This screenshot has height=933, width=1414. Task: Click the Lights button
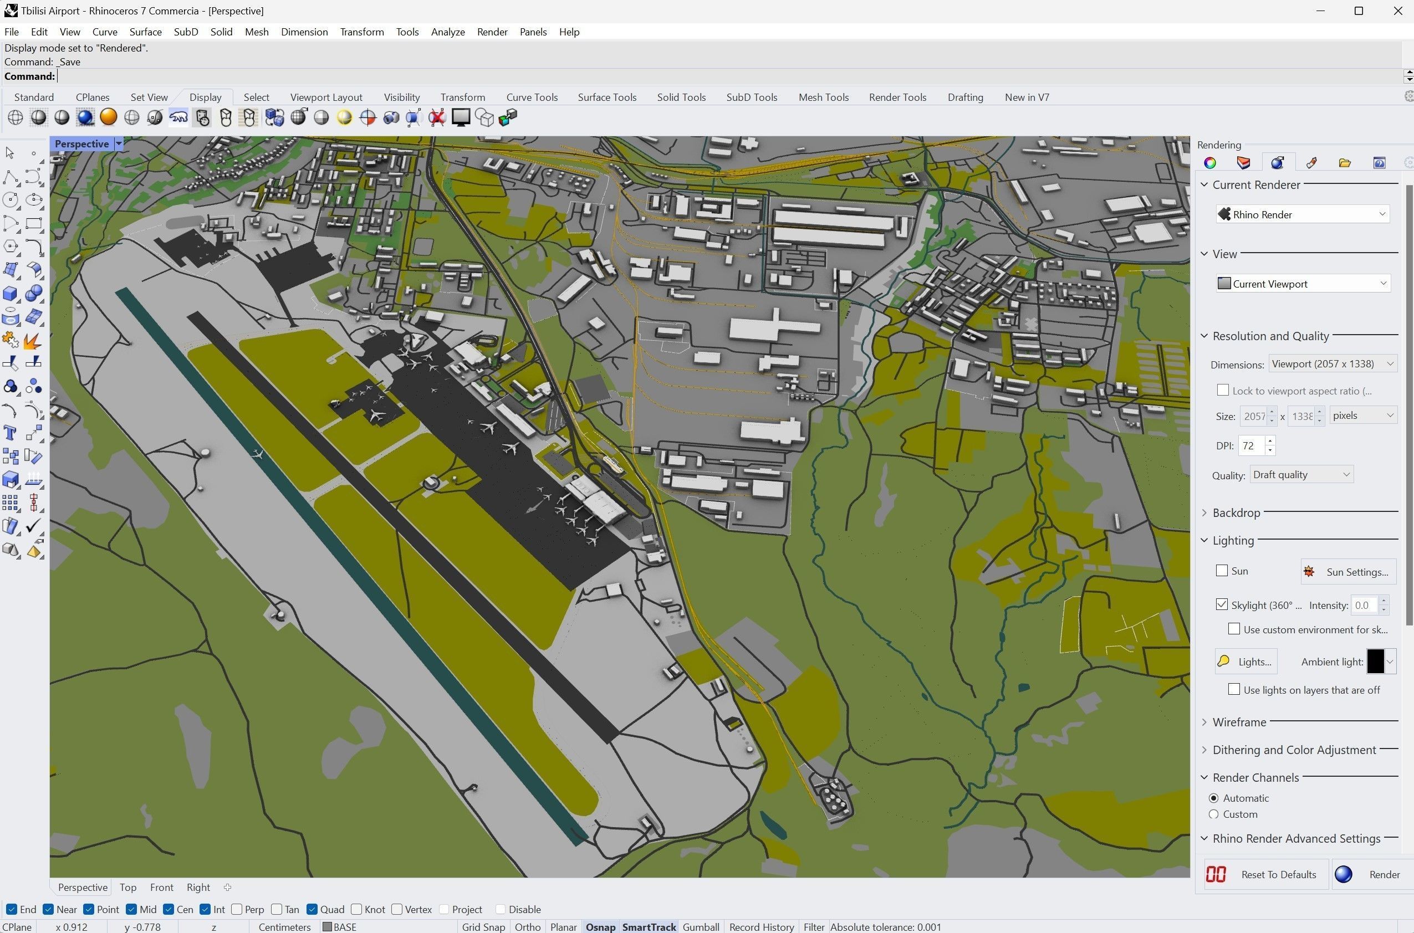point(1245,662)
